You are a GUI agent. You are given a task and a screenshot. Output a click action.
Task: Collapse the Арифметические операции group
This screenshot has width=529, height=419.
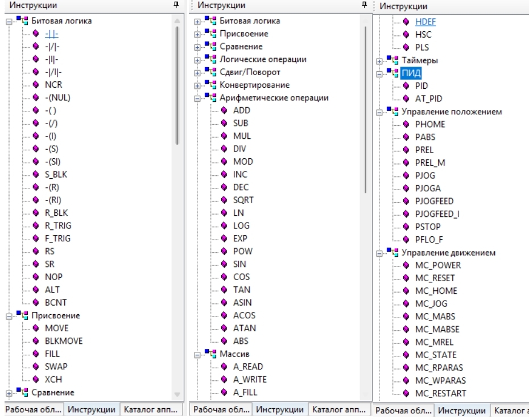(x=197, y=99)
